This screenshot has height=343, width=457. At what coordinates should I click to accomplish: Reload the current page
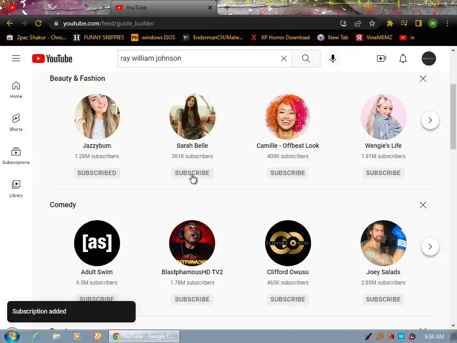(x=38, y=23)
